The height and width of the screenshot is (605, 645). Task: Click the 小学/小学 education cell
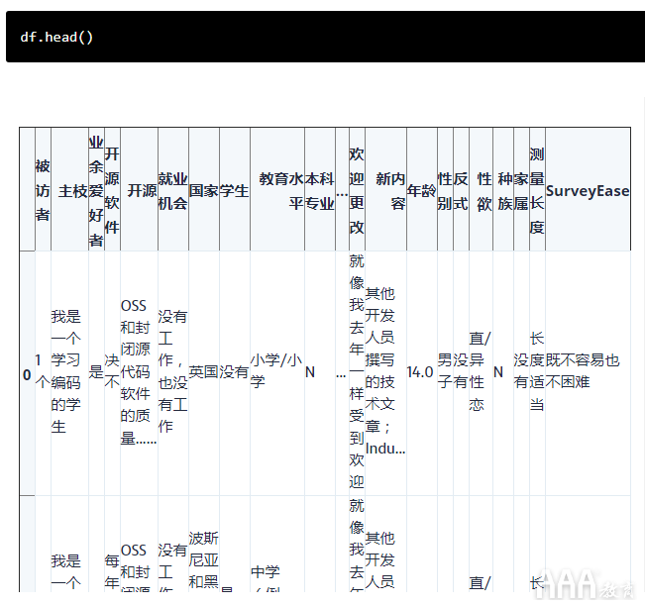pos(277,373)
